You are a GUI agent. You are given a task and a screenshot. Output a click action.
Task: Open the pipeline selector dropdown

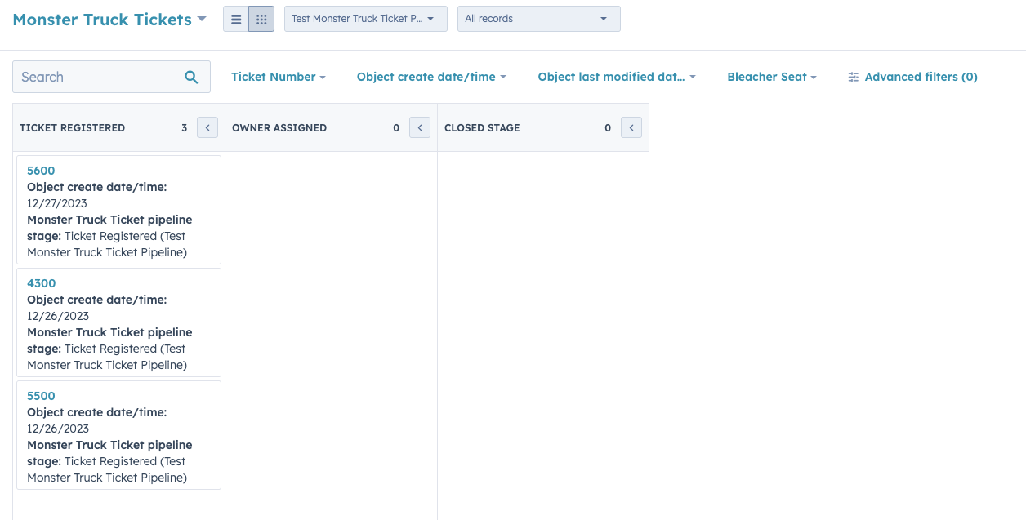pyautogui.click(x=365, y=18)
